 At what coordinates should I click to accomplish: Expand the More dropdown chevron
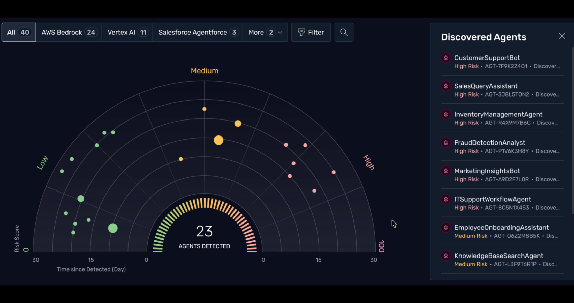pyautogui.click(x=280, y=33)
